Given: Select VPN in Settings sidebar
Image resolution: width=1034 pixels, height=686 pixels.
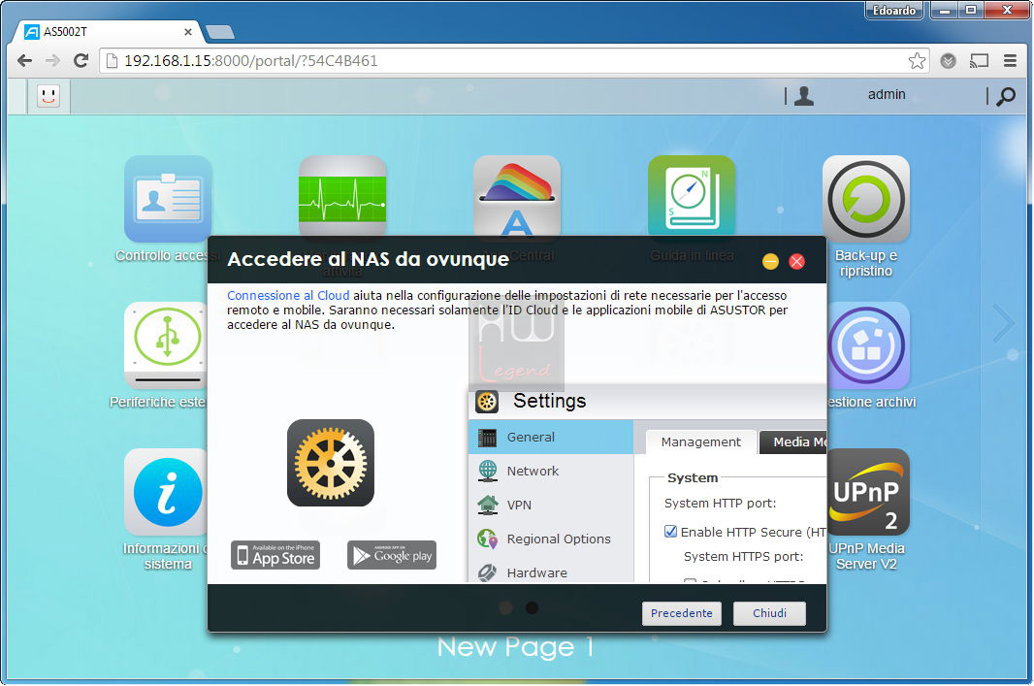Looking at the screenshot, I should (x=551, y=505).
